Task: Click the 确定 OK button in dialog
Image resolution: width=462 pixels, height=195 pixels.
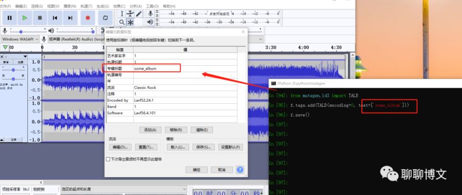Action: coord(197,170)
